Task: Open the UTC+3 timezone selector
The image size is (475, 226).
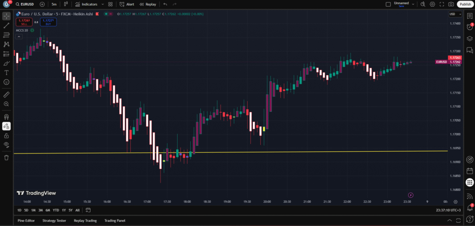Action: 449,210
